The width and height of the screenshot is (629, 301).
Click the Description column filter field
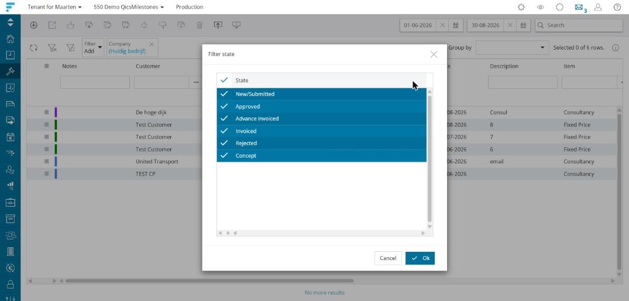pos(523,82)
